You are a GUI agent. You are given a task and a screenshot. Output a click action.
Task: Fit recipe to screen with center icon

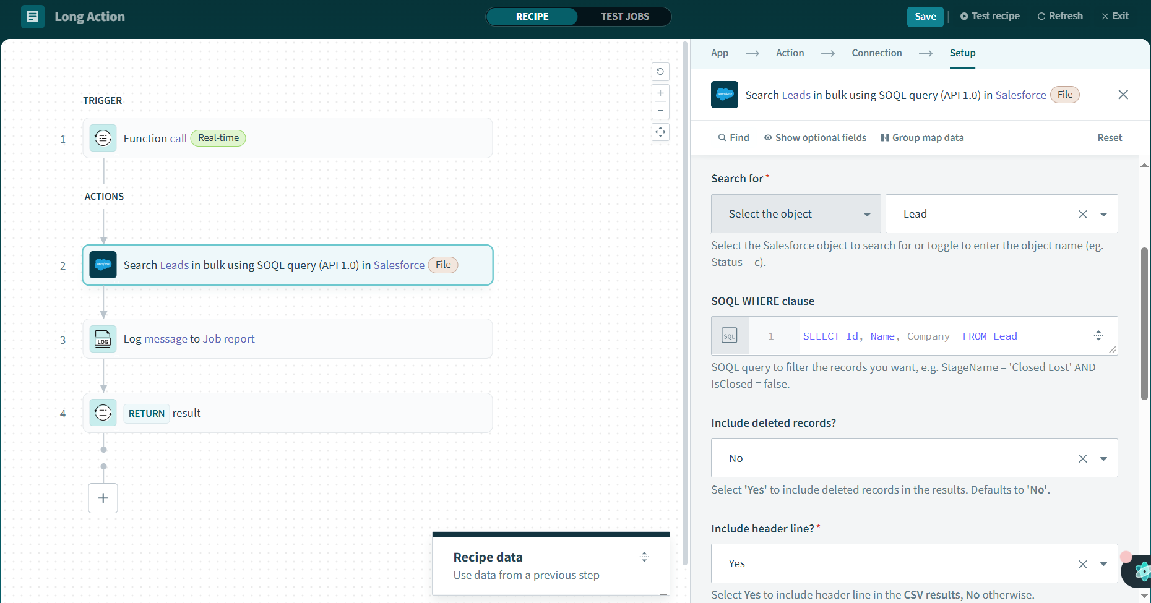[660, 132]
